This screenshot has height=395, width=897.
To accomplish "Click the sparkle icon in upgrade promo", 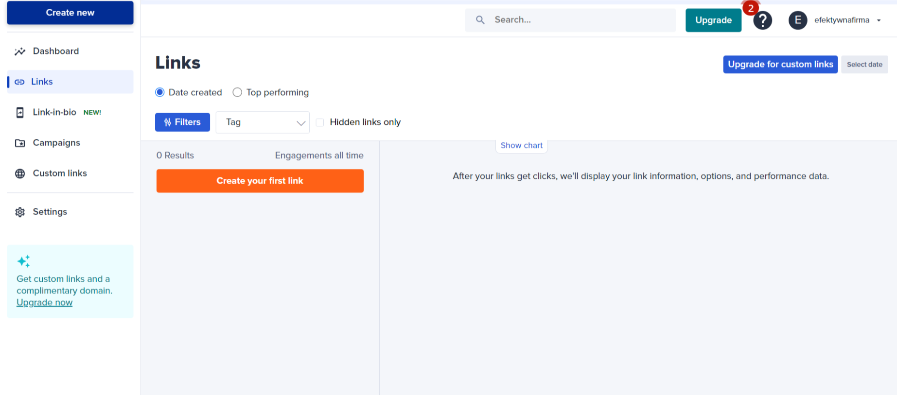I will (23, 261).
